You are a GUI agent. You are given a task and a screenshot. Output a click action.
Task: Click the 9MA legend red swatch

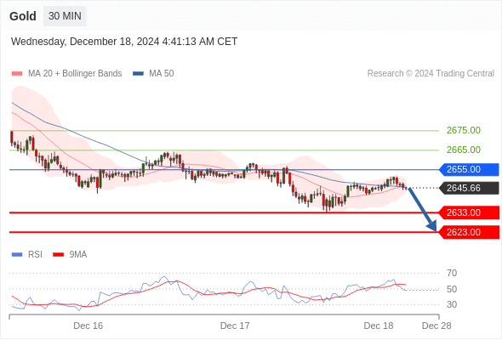(x=58, y=255)
